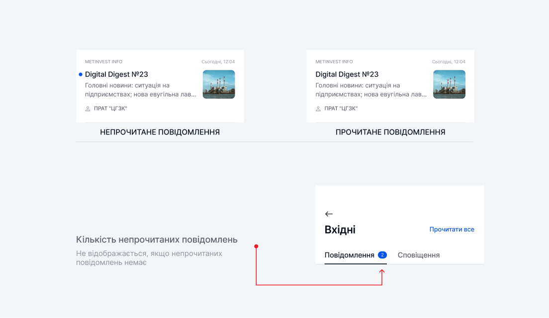The height and width of the screenshot is (318, 549).
Task: Click the Прочитати все link
Action: (452, 229)
